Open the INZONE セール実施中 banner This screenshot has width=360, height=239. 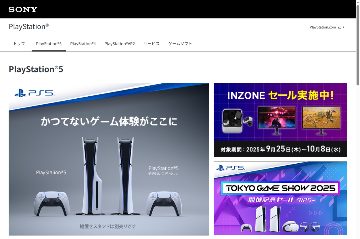coord(280,120)
